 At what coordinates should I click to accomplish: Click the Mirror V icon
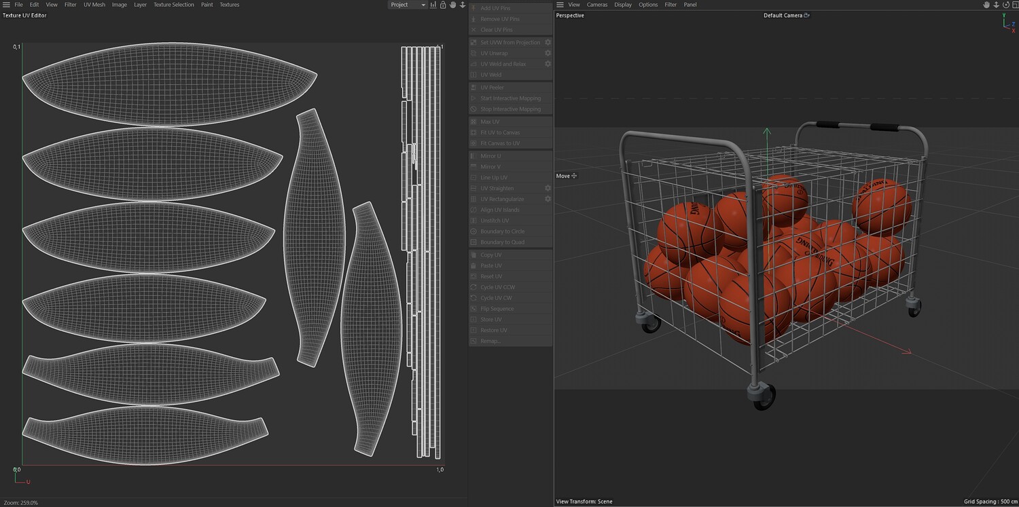(x=473, y=167)
